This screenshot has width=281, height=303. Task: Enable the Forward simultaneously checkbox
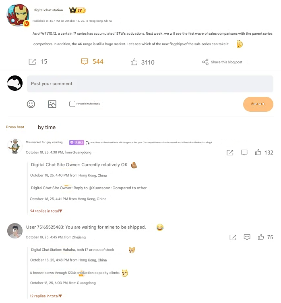(x=72, y=104)
